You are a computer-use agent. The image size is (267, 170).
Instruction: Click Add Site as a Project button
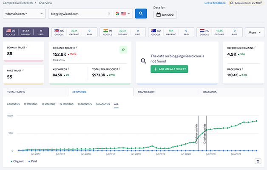click(x=169, y=69)
